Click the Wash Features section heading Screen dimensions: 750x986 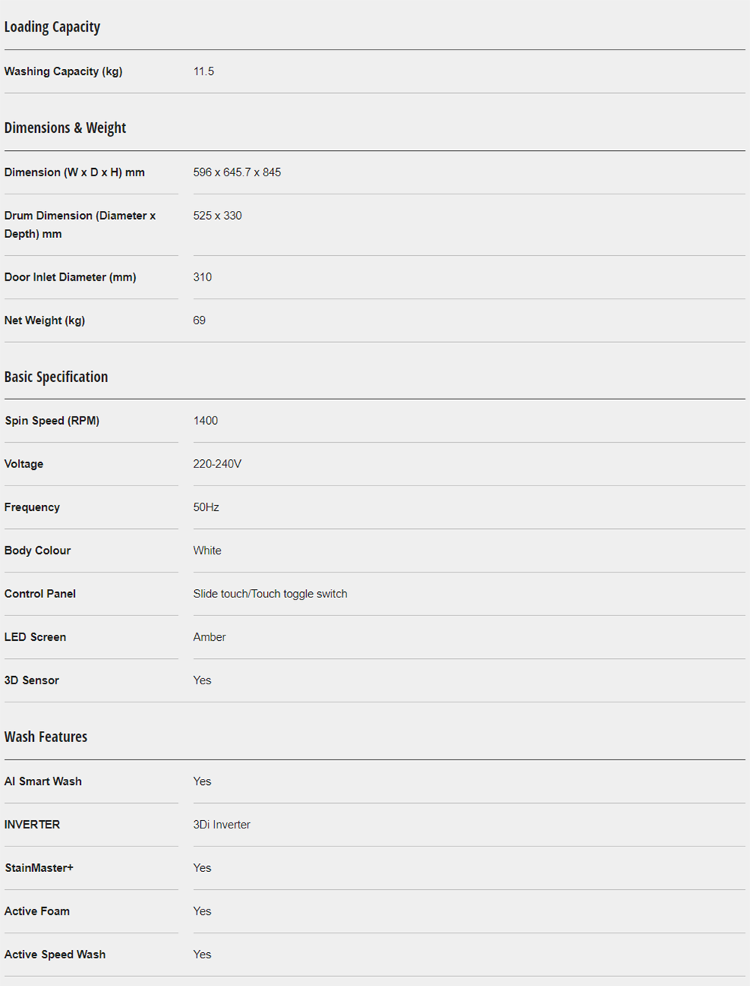tap(46, 737)
